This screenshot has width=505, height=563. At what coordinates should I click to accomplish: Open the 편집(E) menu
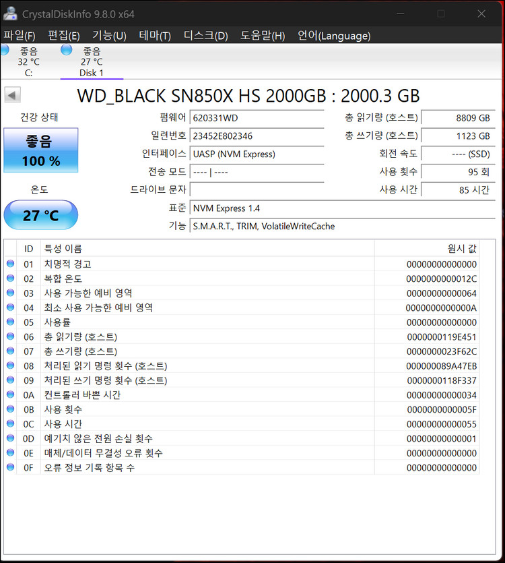(64, 35)
